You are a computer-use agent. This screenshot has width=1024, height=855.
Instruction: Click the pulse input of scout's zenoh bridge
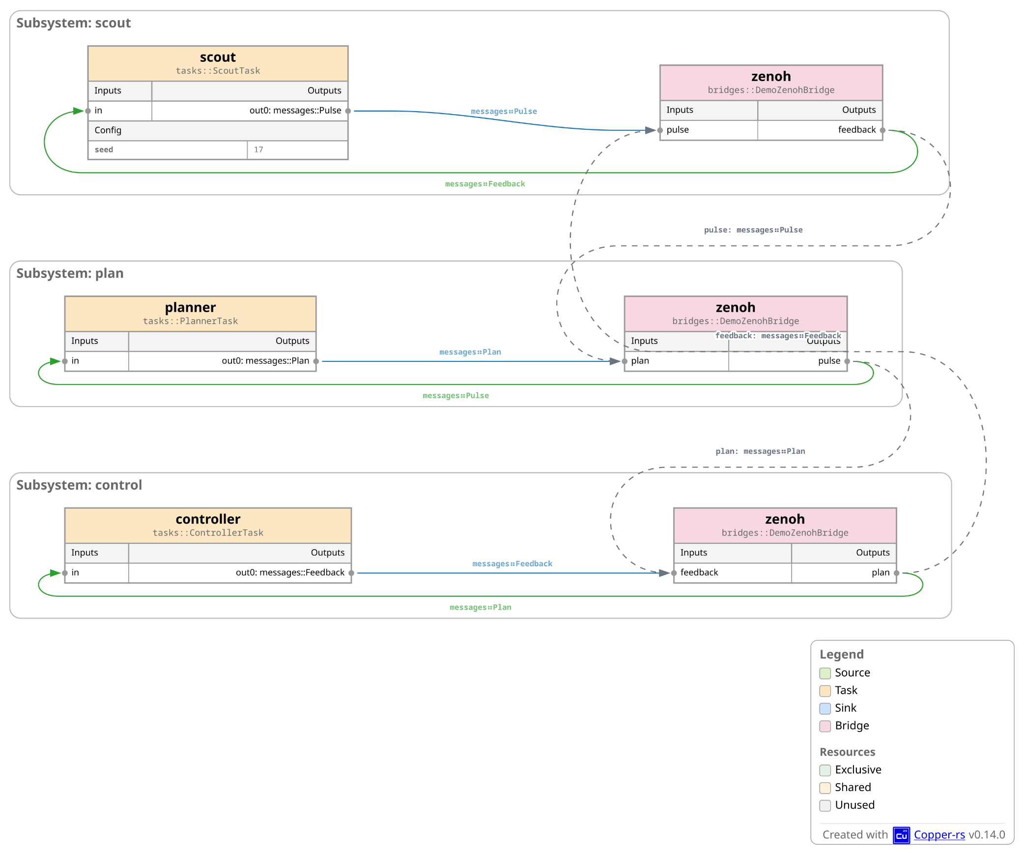pos(678,130)
